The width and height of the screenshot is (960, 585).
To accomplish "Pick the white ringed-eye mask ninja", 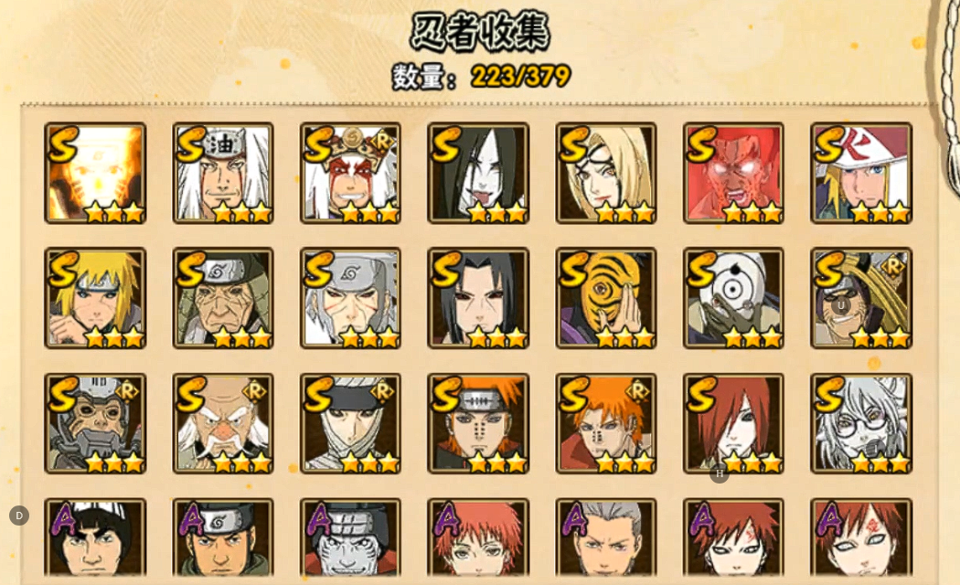I will 733,298.
